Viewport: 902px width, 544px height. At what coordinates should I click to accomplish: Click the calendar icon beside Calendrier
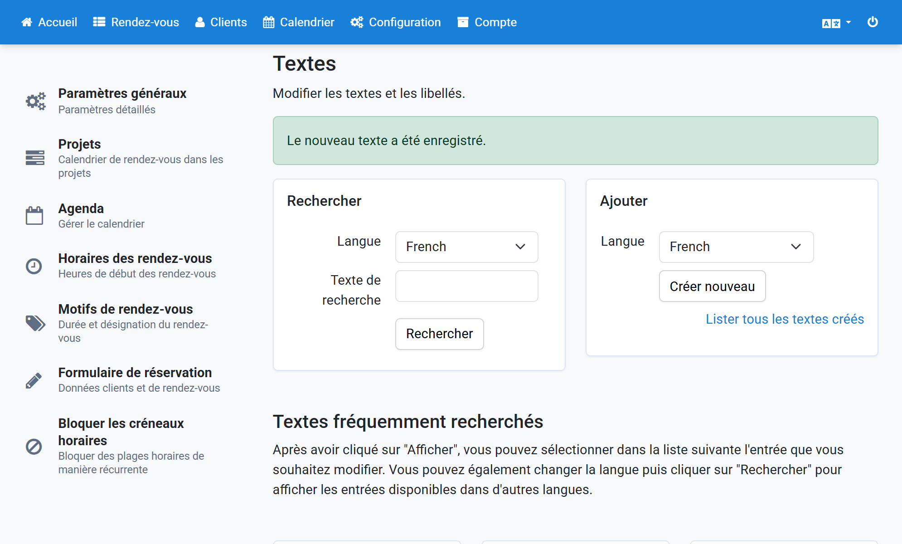269,22
